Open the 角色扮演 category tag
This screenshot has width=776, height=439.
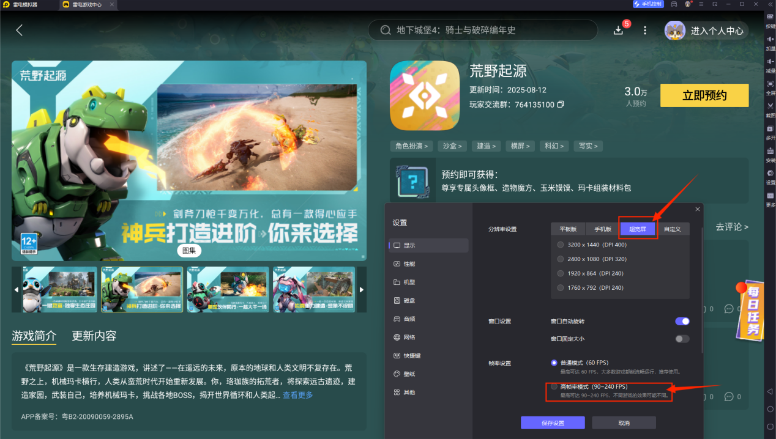tap(411, 146)
